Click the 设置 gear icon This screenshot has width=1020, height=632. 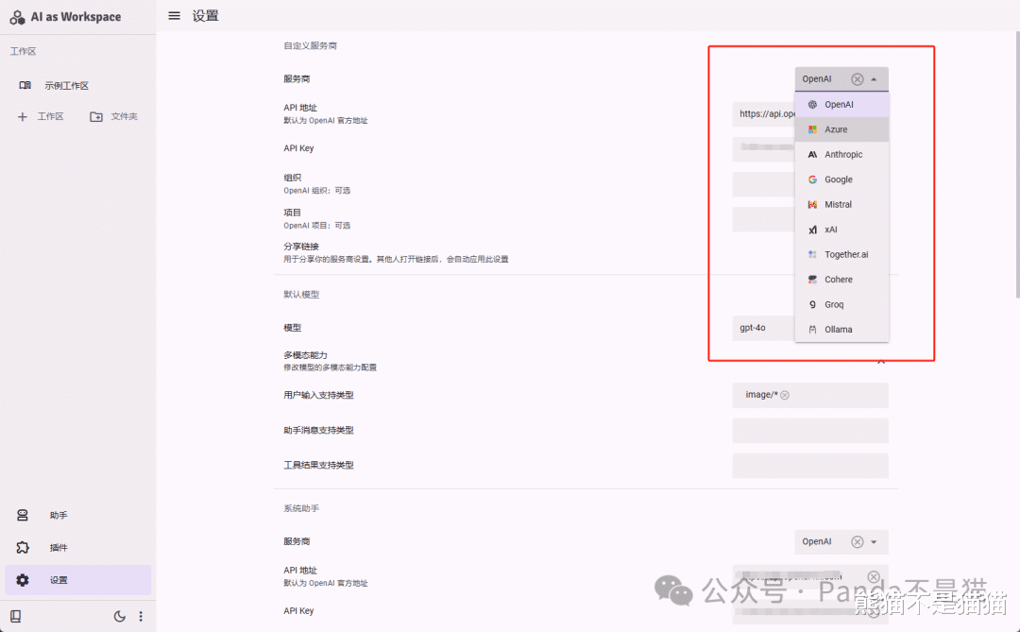23,580
